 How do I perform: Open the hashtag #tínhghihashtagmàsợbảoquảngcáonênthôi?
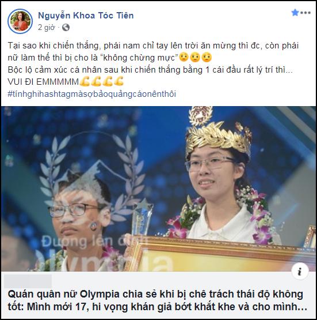[92, 94]
